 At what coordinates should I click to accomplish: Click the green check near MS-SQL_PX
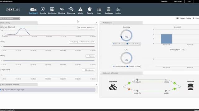pos(129,83)
